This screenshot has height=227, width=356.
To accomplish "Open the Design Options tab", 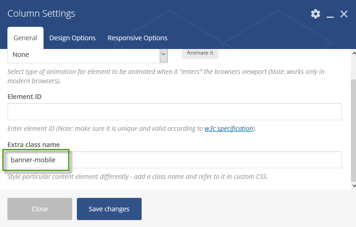I will tap(72, 38).
